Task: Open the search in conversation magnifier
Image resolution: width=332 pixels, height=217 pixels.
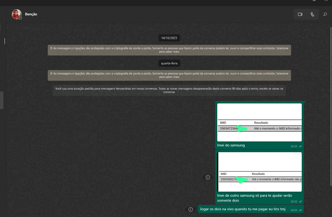Action: [x=325, y=14]
